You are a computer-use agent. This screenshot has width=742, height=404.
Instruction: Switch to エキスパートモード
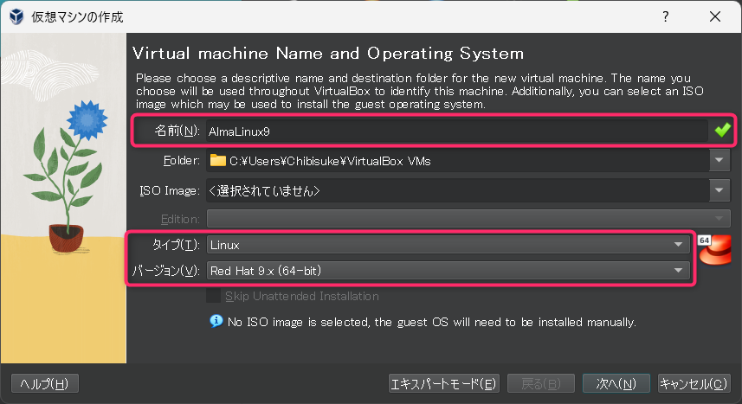point(444,383)
